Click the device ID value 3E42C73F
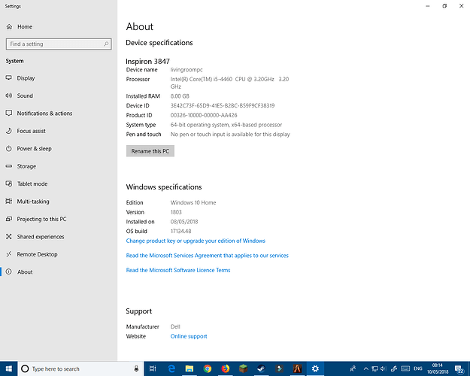The width and height of the screenshot is (470, 376). (223, 105)
